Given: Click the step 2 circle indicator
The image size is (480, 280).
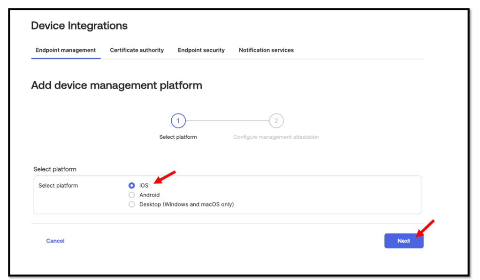Looking at the screenshot, I should [276, 121].
